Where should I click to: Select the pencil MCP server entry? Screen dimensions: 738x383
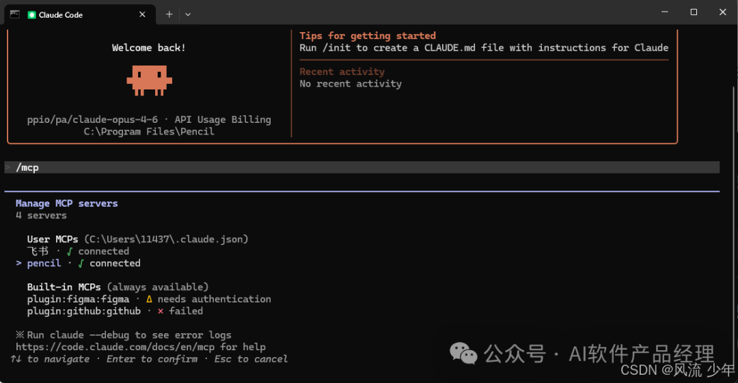pos(44,264)
